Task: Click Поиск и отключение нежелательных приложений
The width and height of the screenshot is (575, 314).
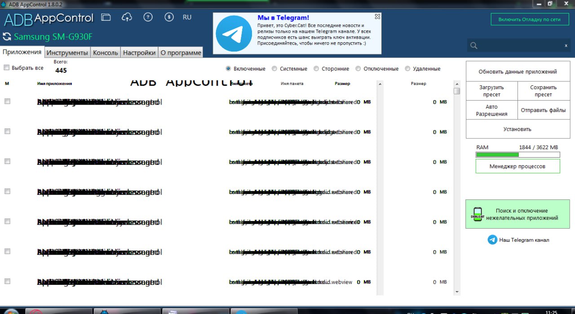Action: point(517,214)
